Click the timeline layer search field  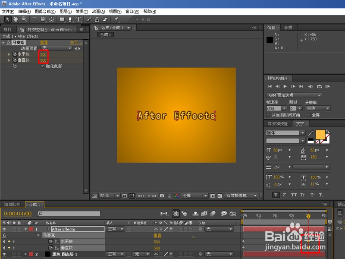(x=69, y=214)
